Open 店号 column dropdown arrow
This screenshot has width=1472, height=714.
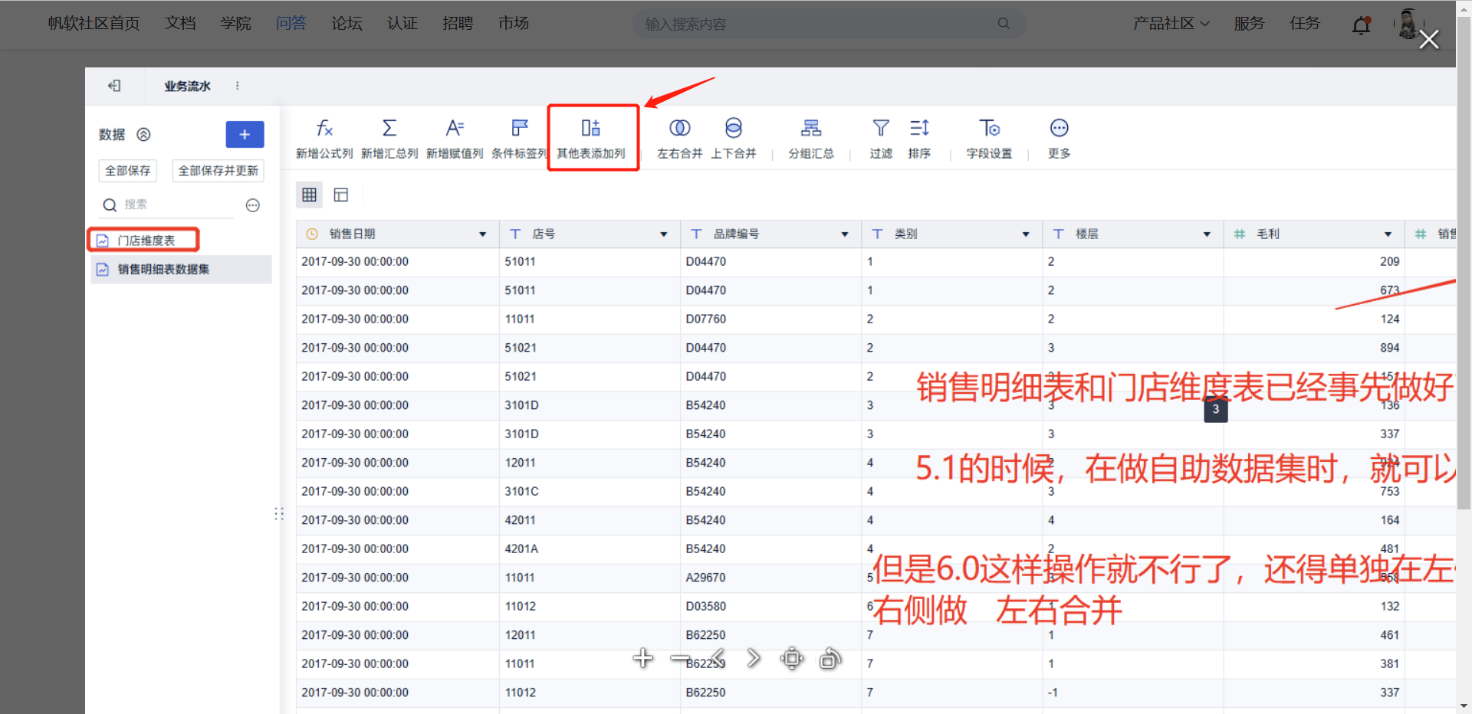pos(663,234)
